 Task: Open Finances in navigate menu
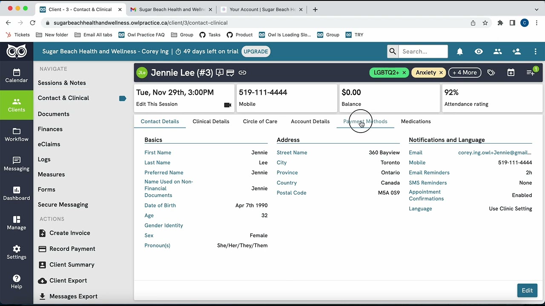(50, 129)
